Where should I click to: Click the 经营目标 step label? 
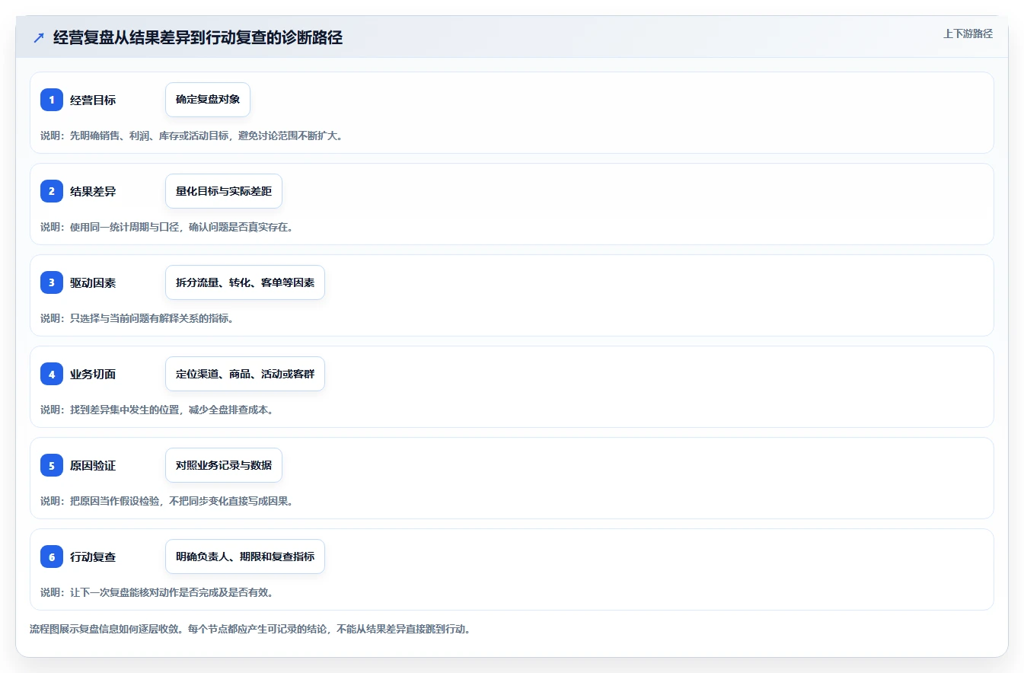click(x=93, y=100)
